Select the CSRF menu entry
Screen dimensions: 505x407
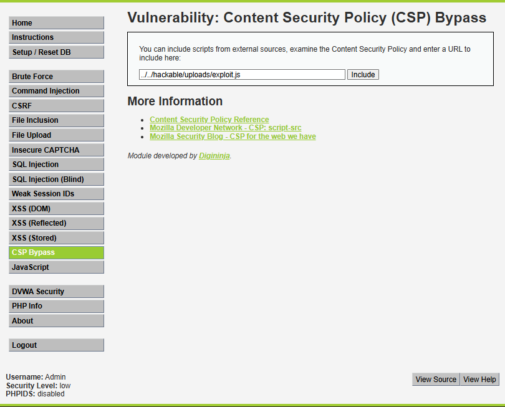point(56,106)
